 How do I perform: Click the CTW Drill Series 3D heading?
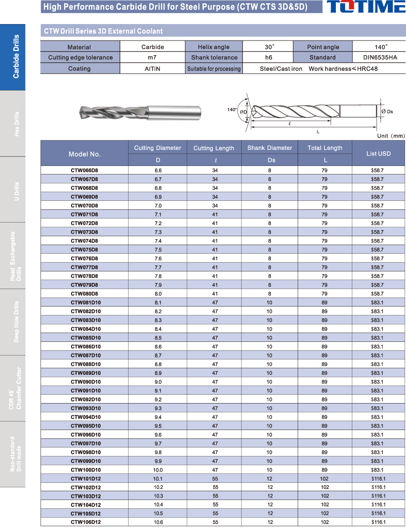point(103,31)
